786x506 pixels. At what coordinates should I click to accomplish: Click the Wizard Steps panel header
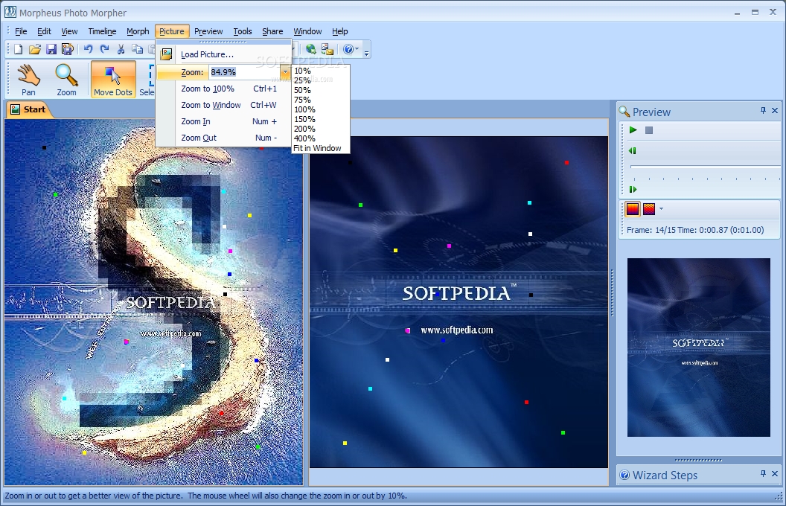coord(699,475)
